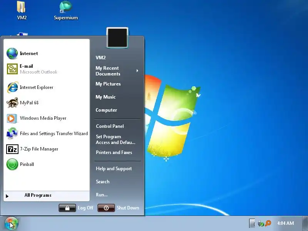Click the orange magnifier tray icon

pyautogui.click(x=268, y=223)
